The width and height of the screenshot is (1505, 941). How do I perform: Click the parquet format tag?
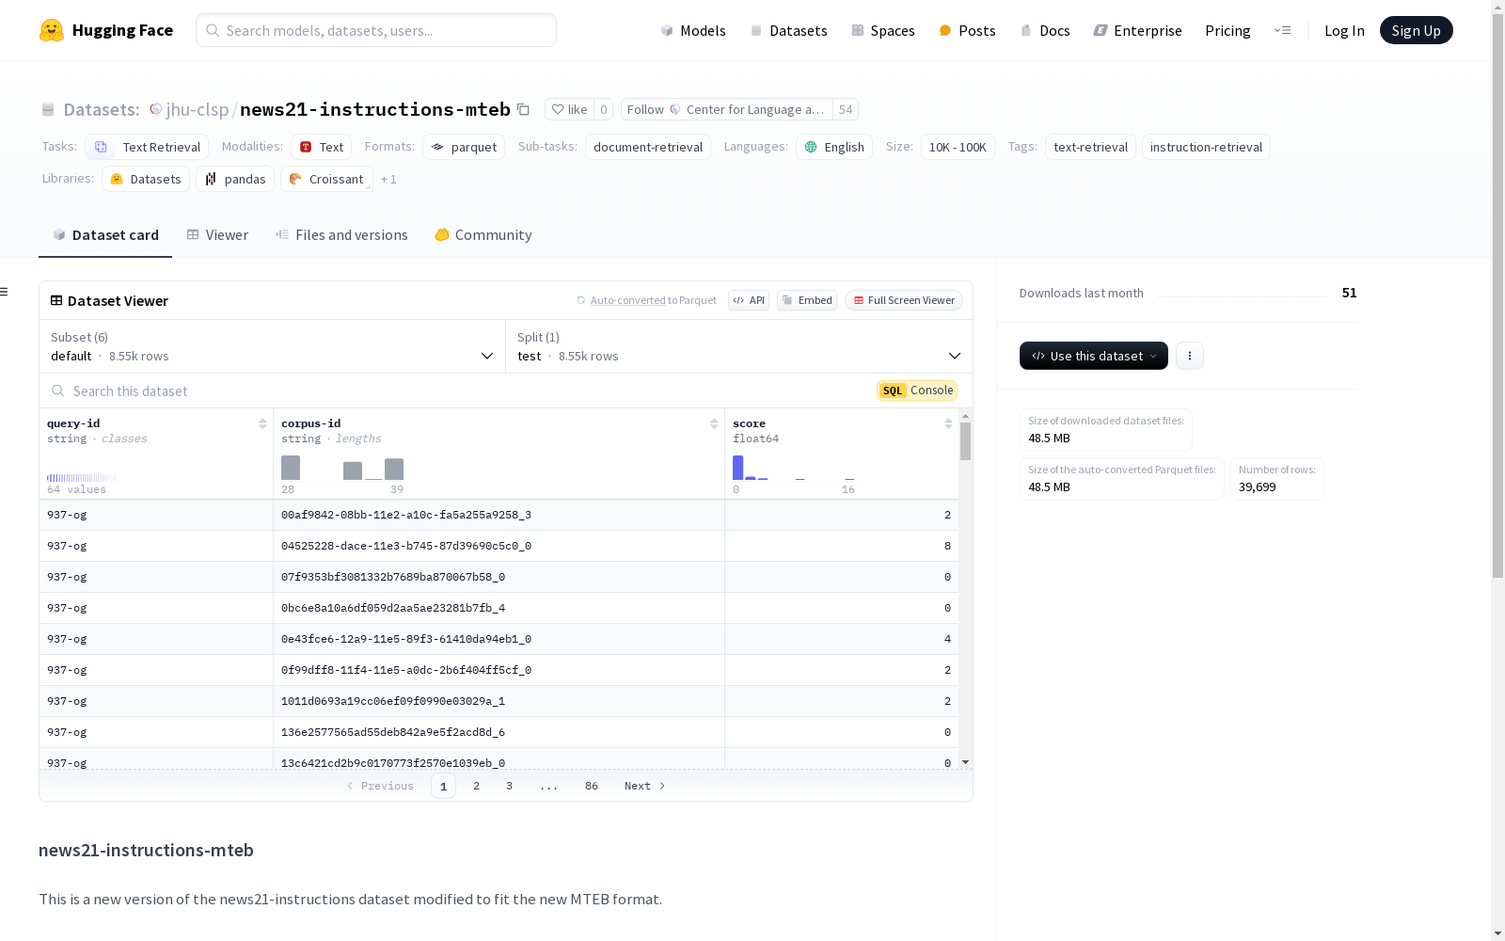point(464,147)
